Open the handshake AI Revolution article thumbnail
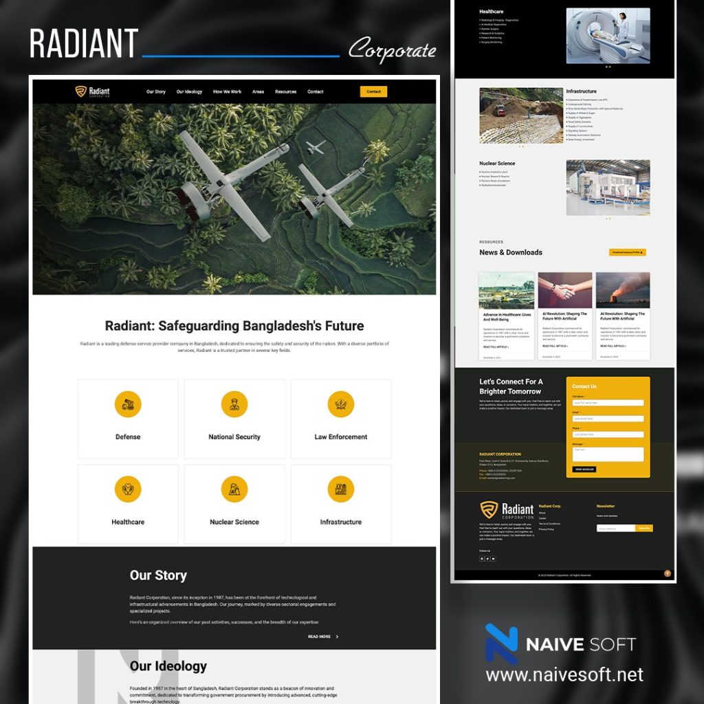The width and height of the screenshot is (704, 704). click(x=565, y=290)
